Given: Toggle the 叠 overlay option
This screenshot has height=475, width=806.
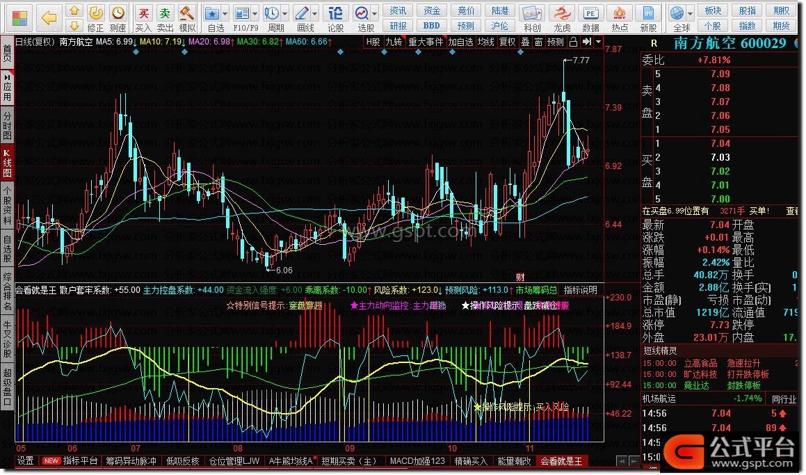Looking at the screenshot, I should (x=525, y=42).
